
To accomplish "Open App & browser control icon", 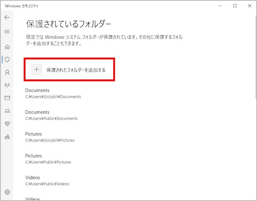I will 7,98.
